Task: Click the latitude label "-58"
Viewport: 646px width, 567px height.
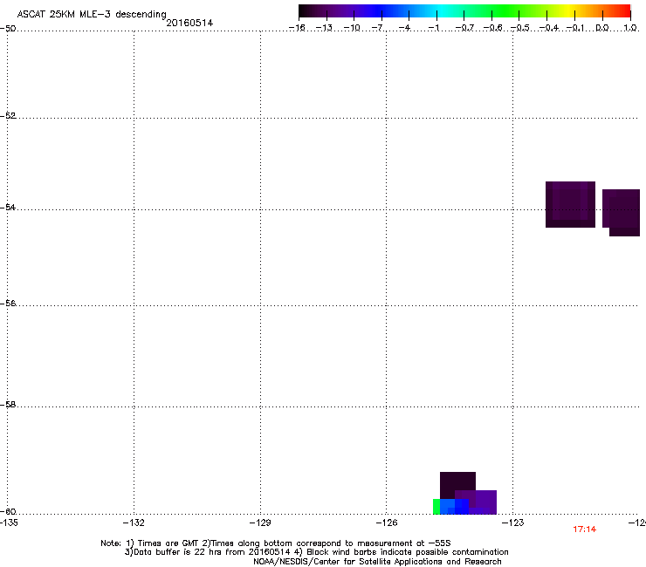Action: tap(8, 405)
